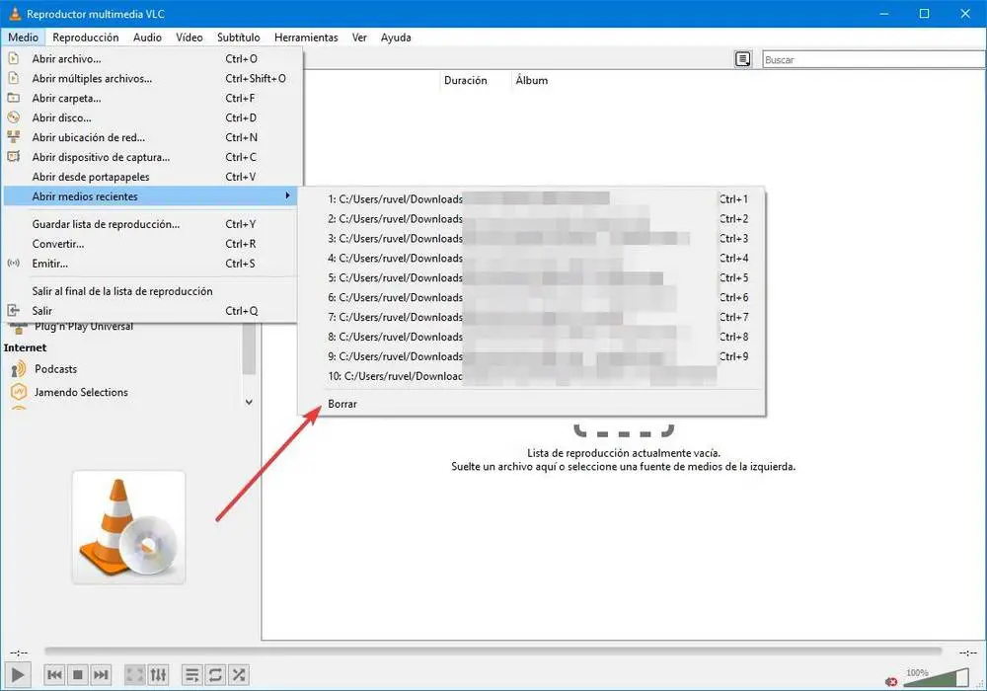Skip to next media track

click(x=101, y=675)
